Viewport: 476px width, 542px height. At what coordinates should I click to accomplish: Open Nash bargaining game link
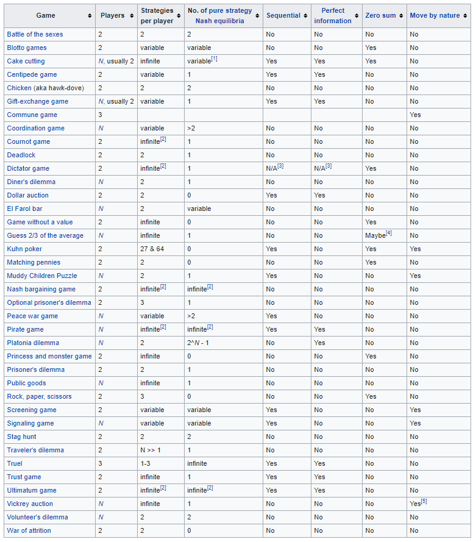click(41, 290)
